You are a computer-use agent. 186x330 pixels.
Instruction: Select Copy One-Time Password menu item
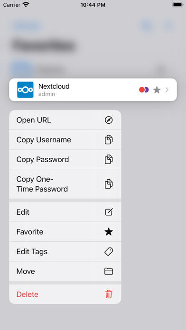click(x=65, y=184)
